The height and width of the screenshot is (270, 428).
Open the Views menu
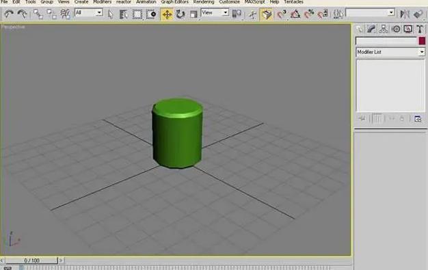pyautogui.click(x=64, y=2)
